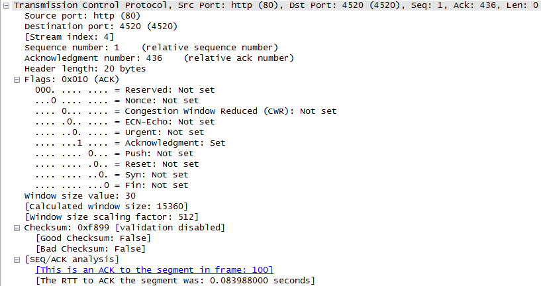Select the Header length: 20 bytes row
541x286 pixels.
(85, 69)
